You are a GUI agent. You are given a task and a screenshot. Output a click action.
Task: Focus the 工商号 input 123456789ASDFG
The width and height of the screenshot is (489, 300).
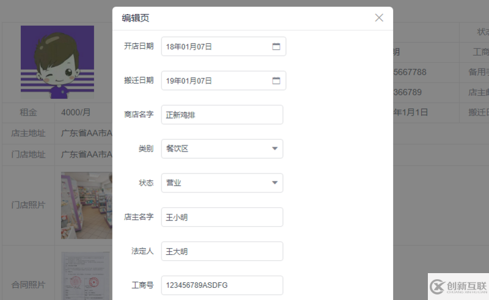tap(222, 285)
